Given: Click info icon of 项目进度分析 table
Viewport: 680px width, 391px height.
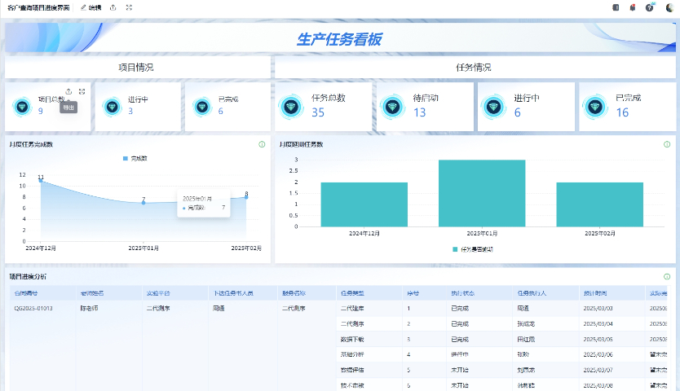Looking at the screenshot, I should pyautogui.click(x=667, y=277).
